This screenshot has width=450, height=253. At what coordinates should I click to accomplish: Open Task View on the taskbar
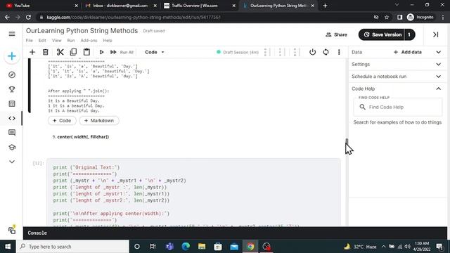pyautogui.click(x=153, y=247)
